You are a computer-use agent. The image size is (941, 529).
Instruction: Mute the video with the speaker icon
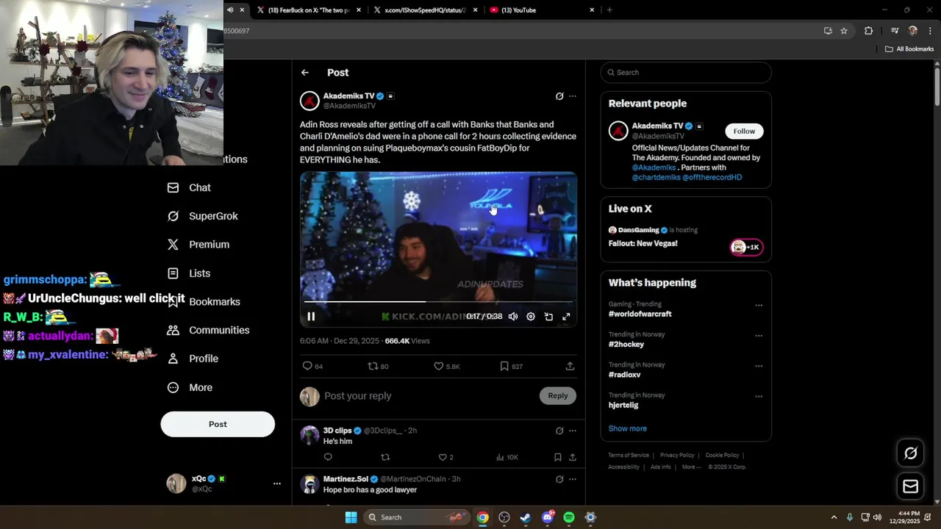tap(513, 317)
